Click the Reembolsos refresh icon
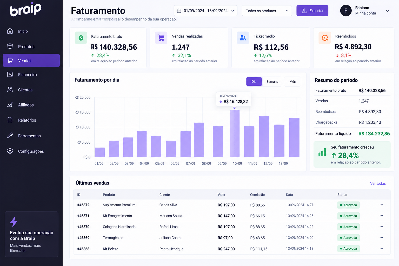The image size is (399, 266). pyautogui.click(x=325, y=38)
